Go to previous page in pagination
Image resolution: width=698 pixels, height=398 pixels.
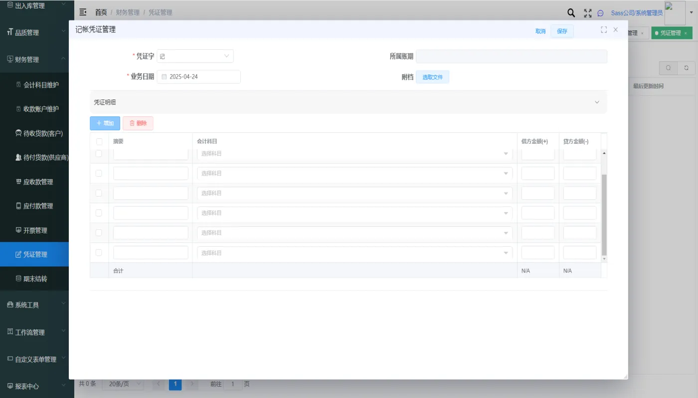point(159,384)
